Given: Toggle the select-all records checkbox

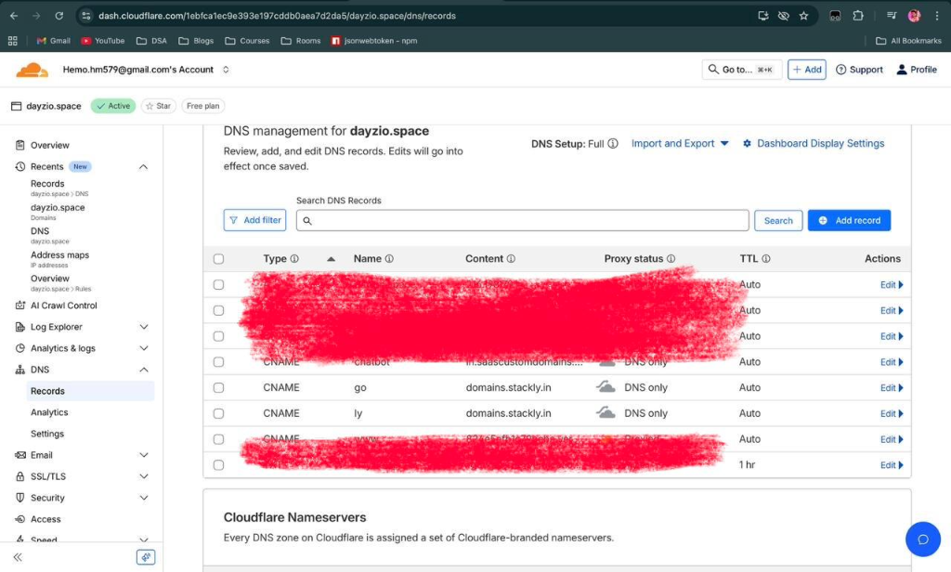Looking at the screenshot, I should point(218,259).
